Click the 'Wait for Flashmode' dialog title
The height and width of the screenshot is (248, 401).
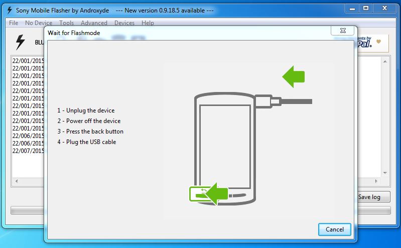[74, 33]
